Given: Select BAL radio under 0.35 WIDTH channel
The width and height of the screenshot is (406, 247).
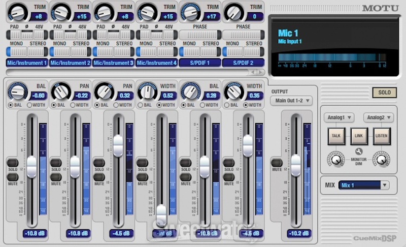Looking at the screenshot, I should coord(227,105).
